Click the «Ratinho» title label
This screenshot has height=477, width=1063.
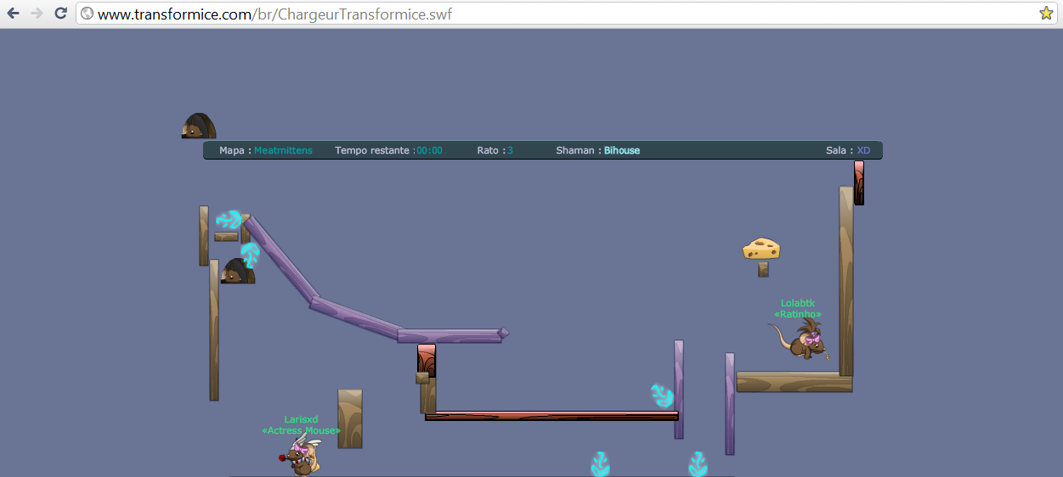[x=798, y=314]
